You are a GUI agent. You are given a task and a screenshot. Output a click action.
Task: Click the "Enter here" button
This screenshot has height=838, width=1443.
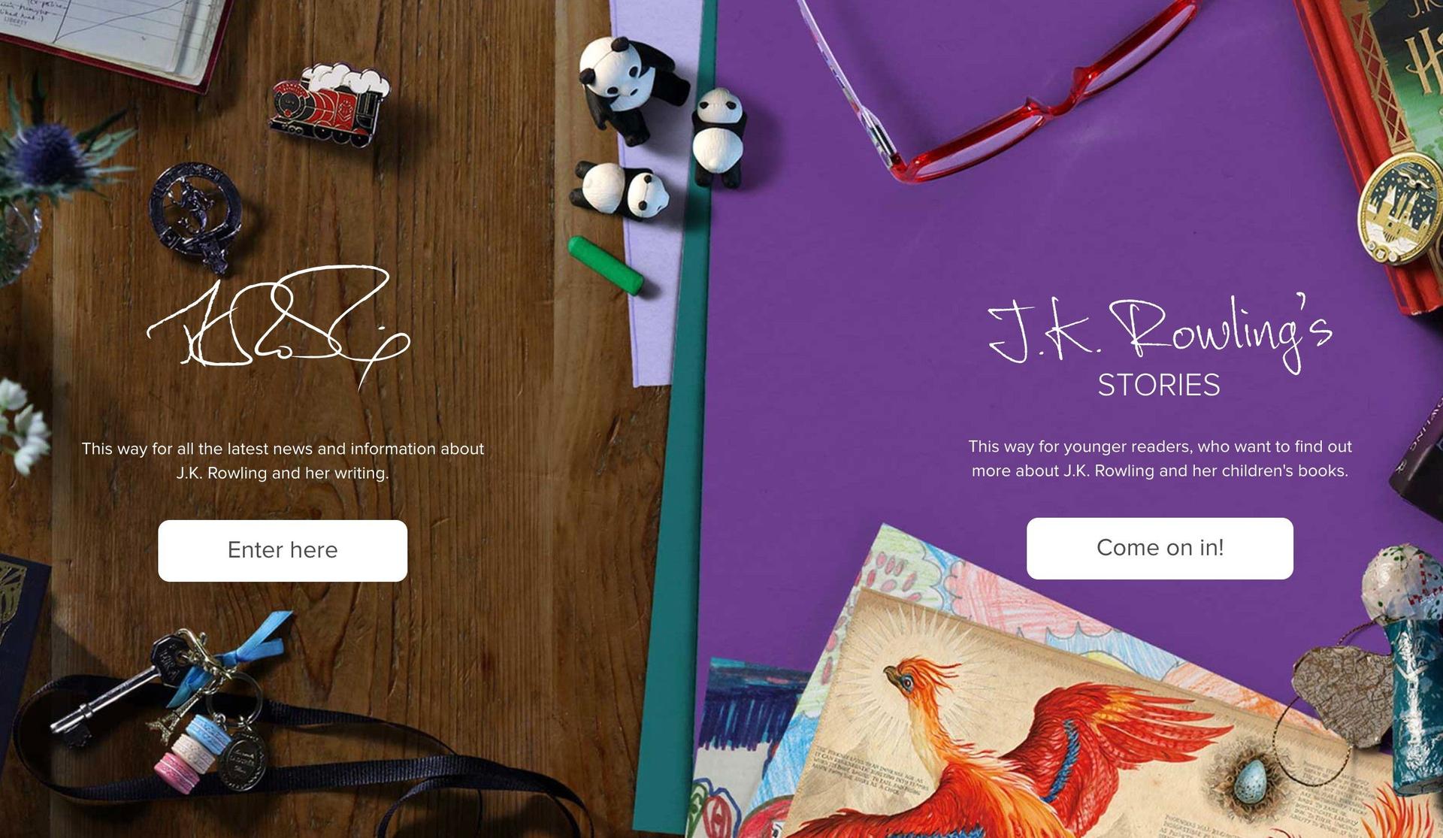click(x=283, y=550)
